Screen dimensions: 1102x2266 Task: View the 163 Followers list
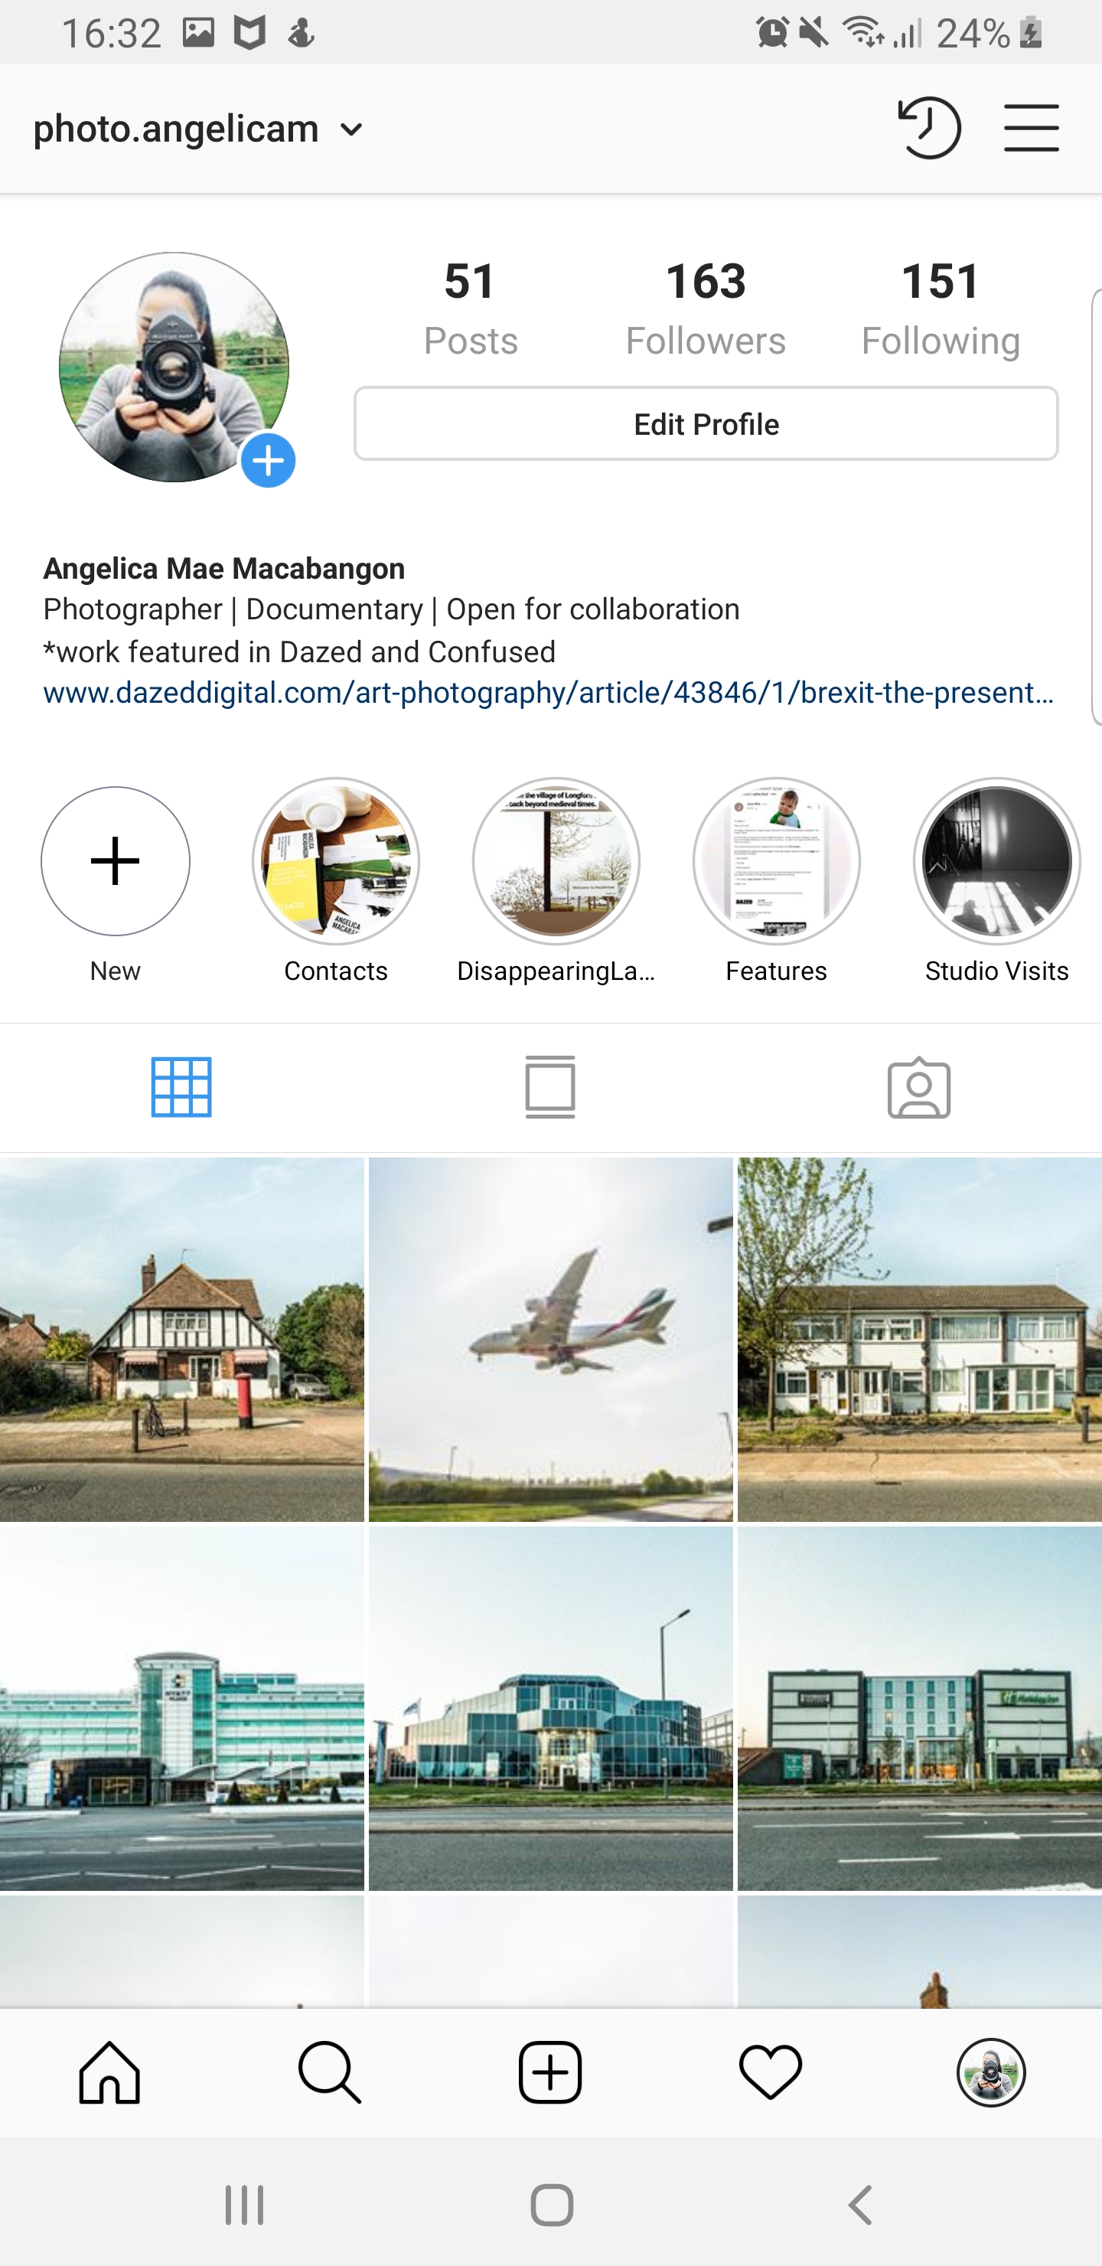(x=706, y=309)
